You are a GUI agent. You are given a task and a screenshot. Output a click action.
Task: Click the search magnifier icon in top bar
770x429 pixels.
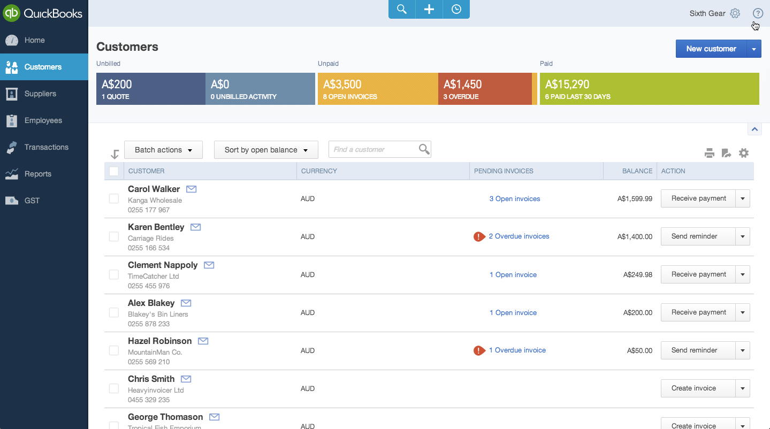(402, 9)
